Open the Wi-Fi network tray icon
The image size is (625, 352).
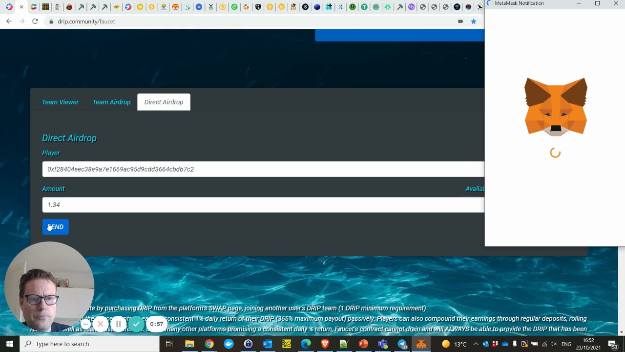[x=544, y=344]
